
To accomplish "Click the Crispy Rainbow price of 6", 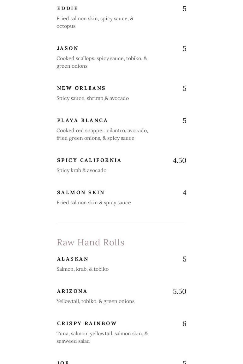I will (184, 324).
